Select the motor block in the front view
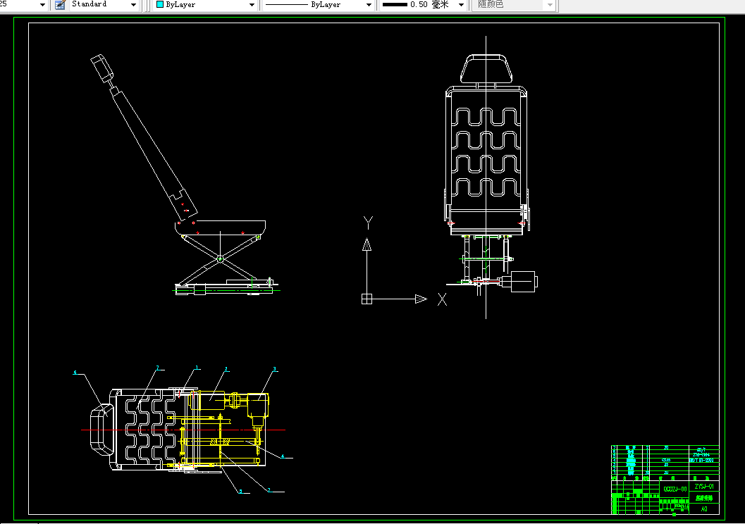 click(523, 282)
